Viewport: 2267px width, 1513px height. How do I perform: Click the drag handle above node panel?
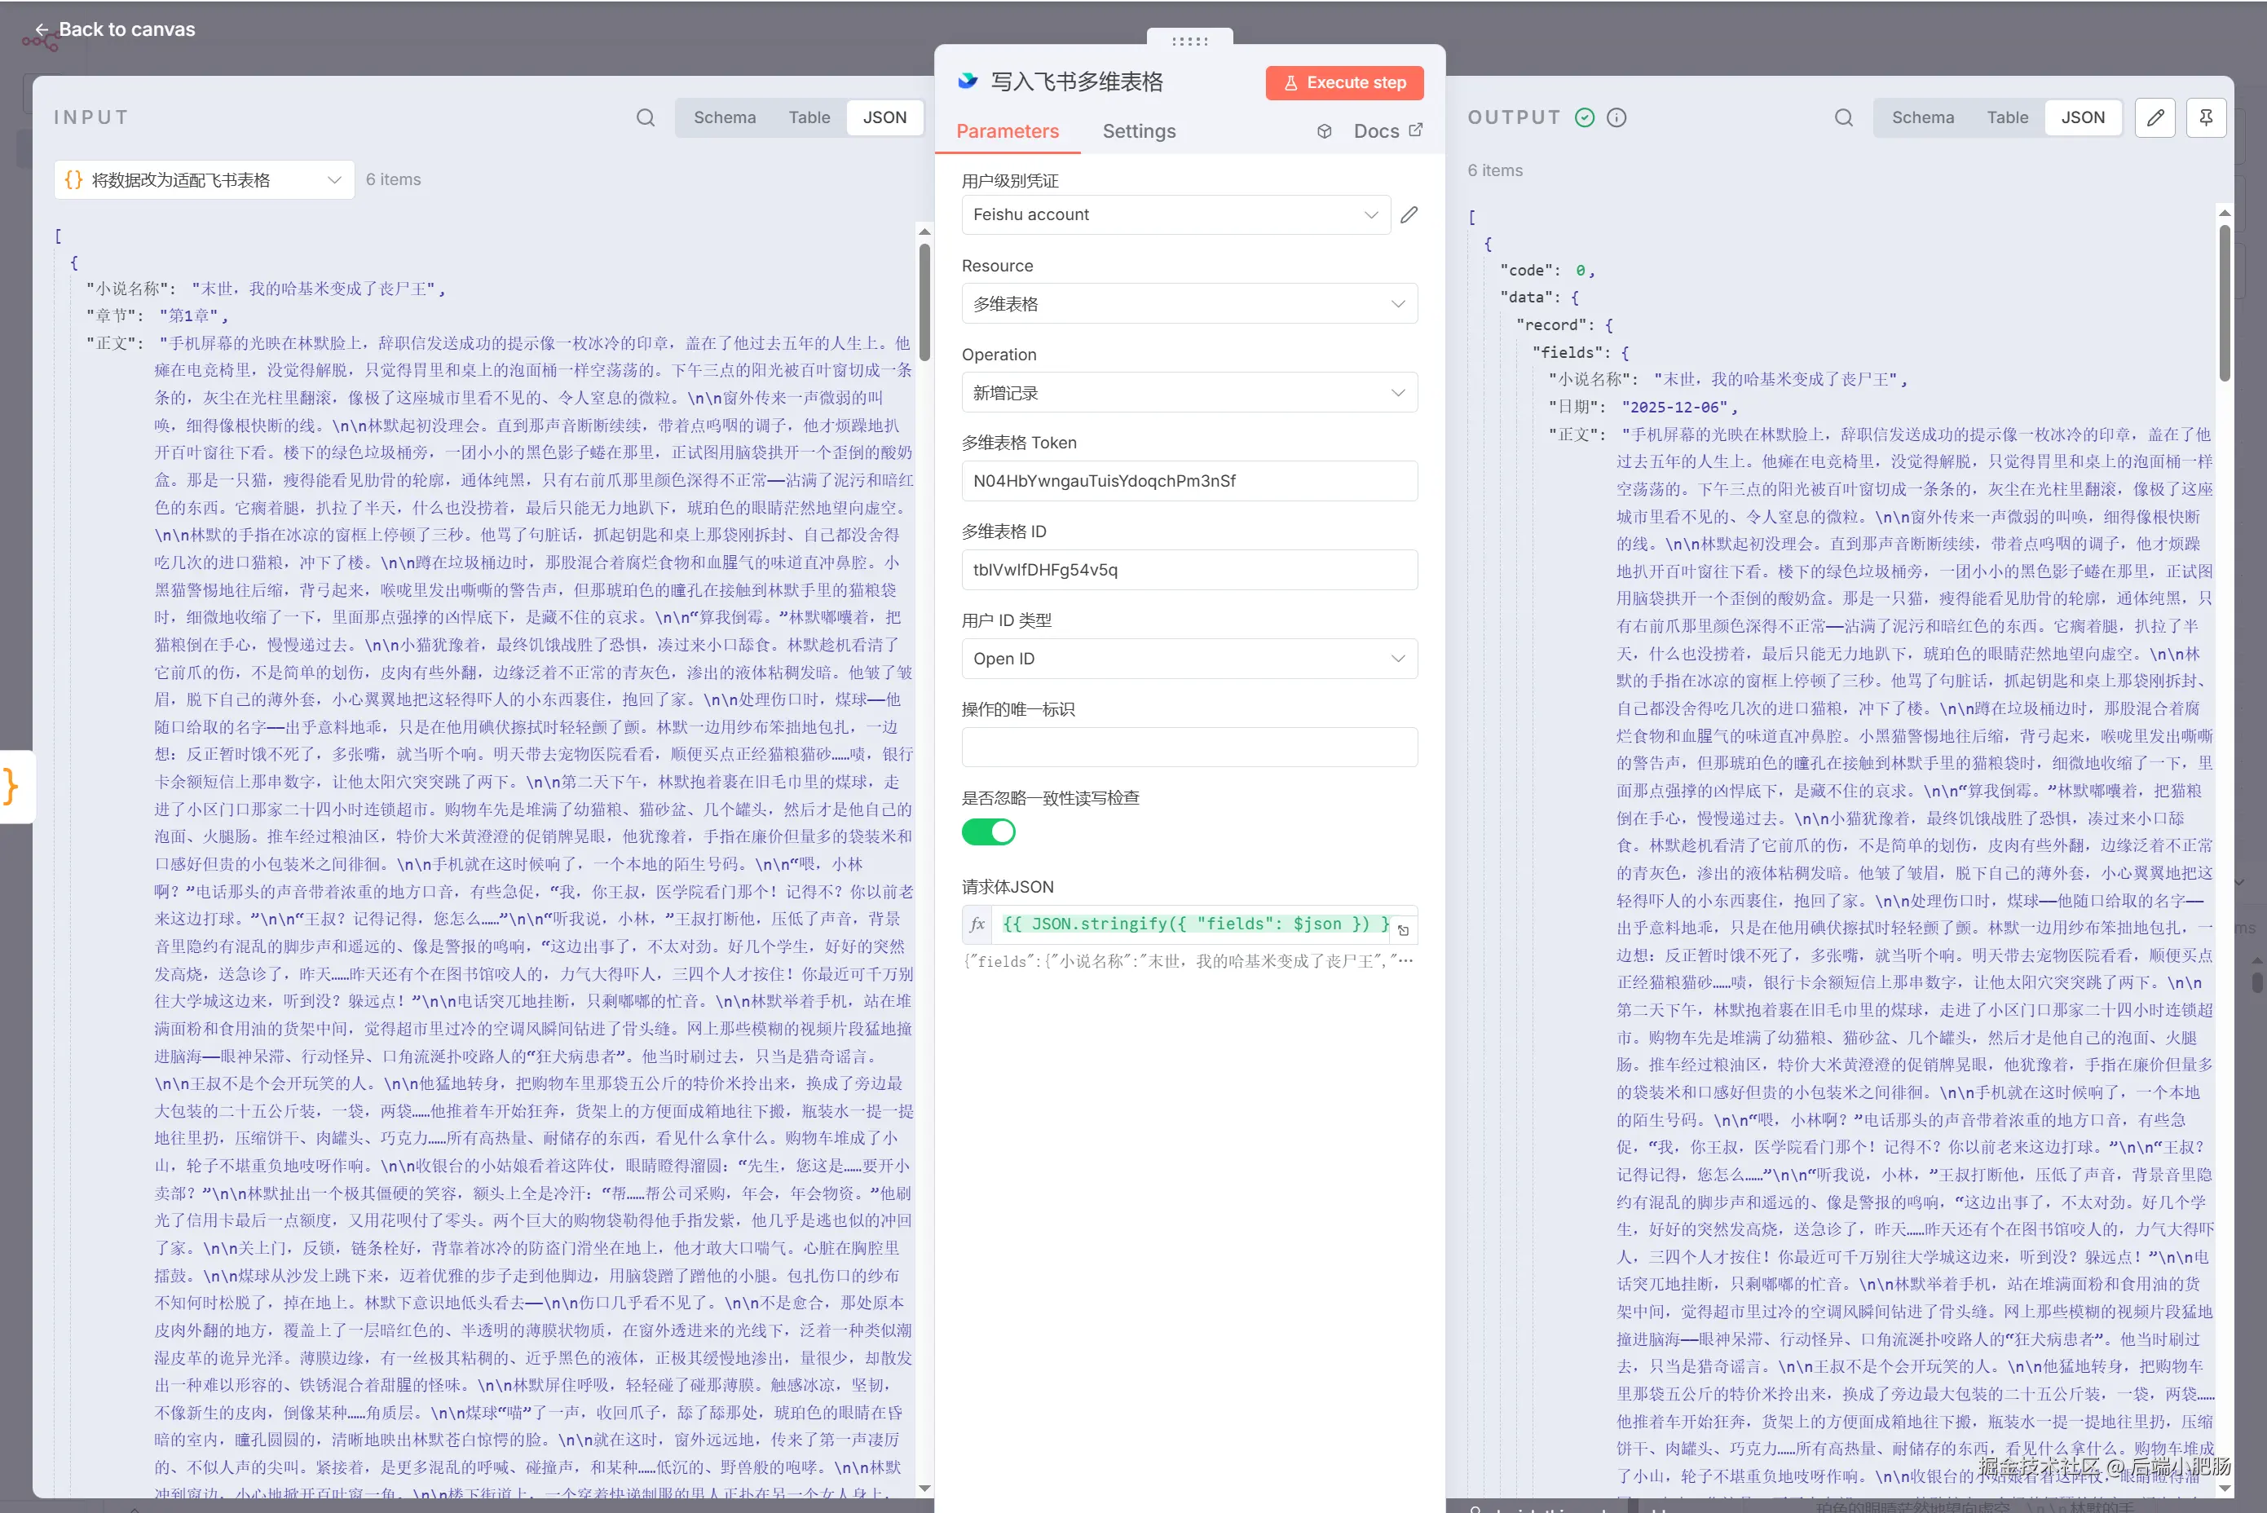(x=1189, y=42)
